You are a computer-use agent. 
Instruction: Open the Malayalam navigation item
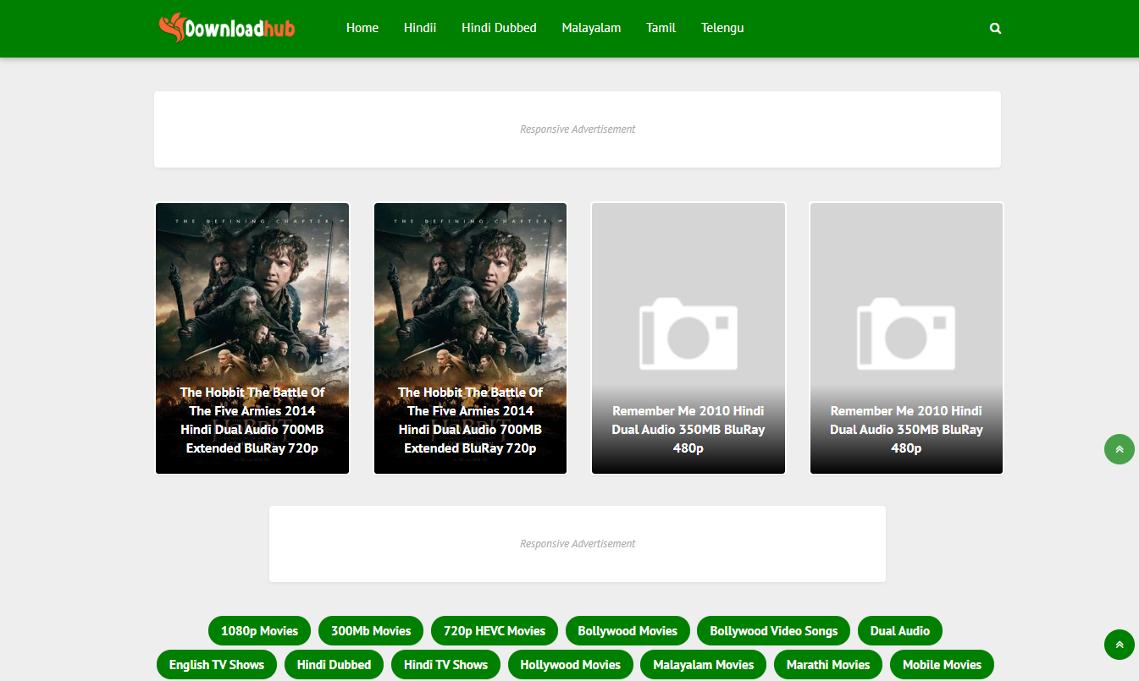(591, 28)
